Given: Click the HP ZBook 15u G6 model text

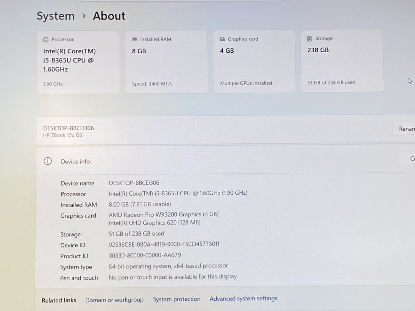Looking at the screenshot, I should coord(63,135).
